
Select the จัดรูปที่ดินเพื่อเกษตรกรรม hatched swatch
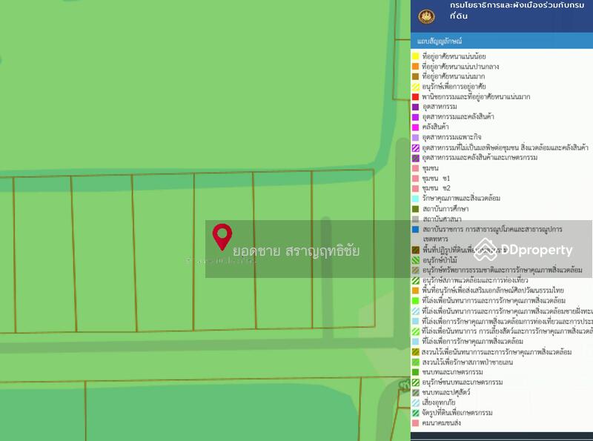(415, 413)
